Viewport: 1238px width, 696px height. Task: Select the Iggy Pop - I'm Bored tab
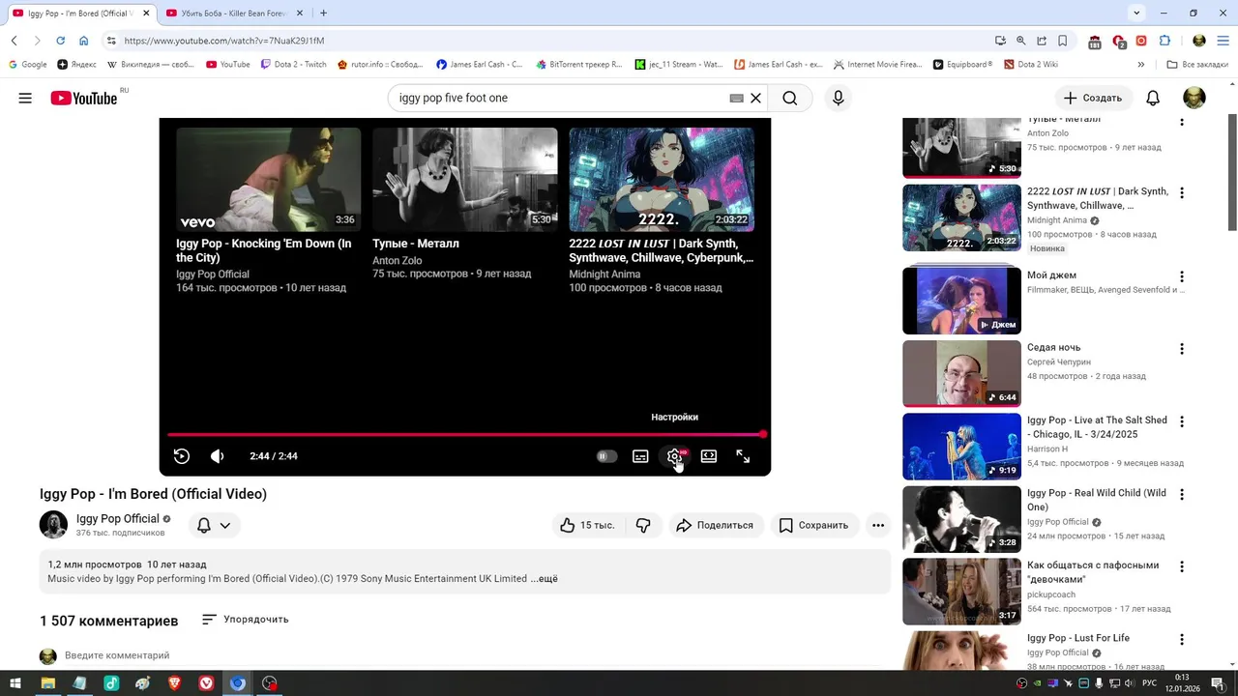tap(80, 14)
